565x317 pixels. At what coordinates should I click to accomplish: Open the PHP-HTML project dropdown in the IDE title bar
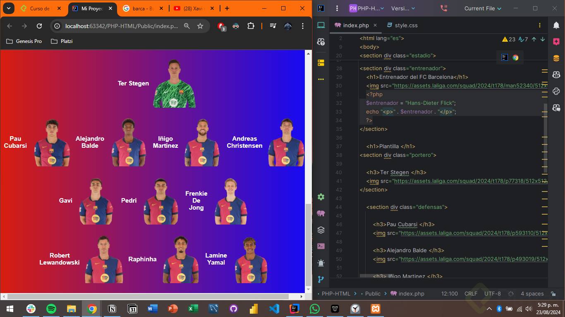367,8
